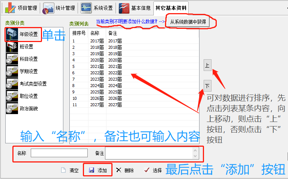288x179 pixels.
Task: Click into the 名称 input field
Action: (x=59, y=153)
